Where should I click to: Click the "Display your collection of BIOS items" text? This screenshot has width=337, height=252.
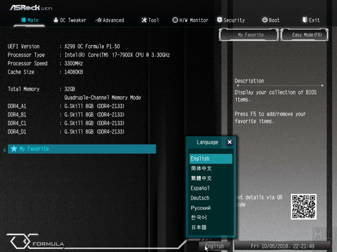click(276, 96)
